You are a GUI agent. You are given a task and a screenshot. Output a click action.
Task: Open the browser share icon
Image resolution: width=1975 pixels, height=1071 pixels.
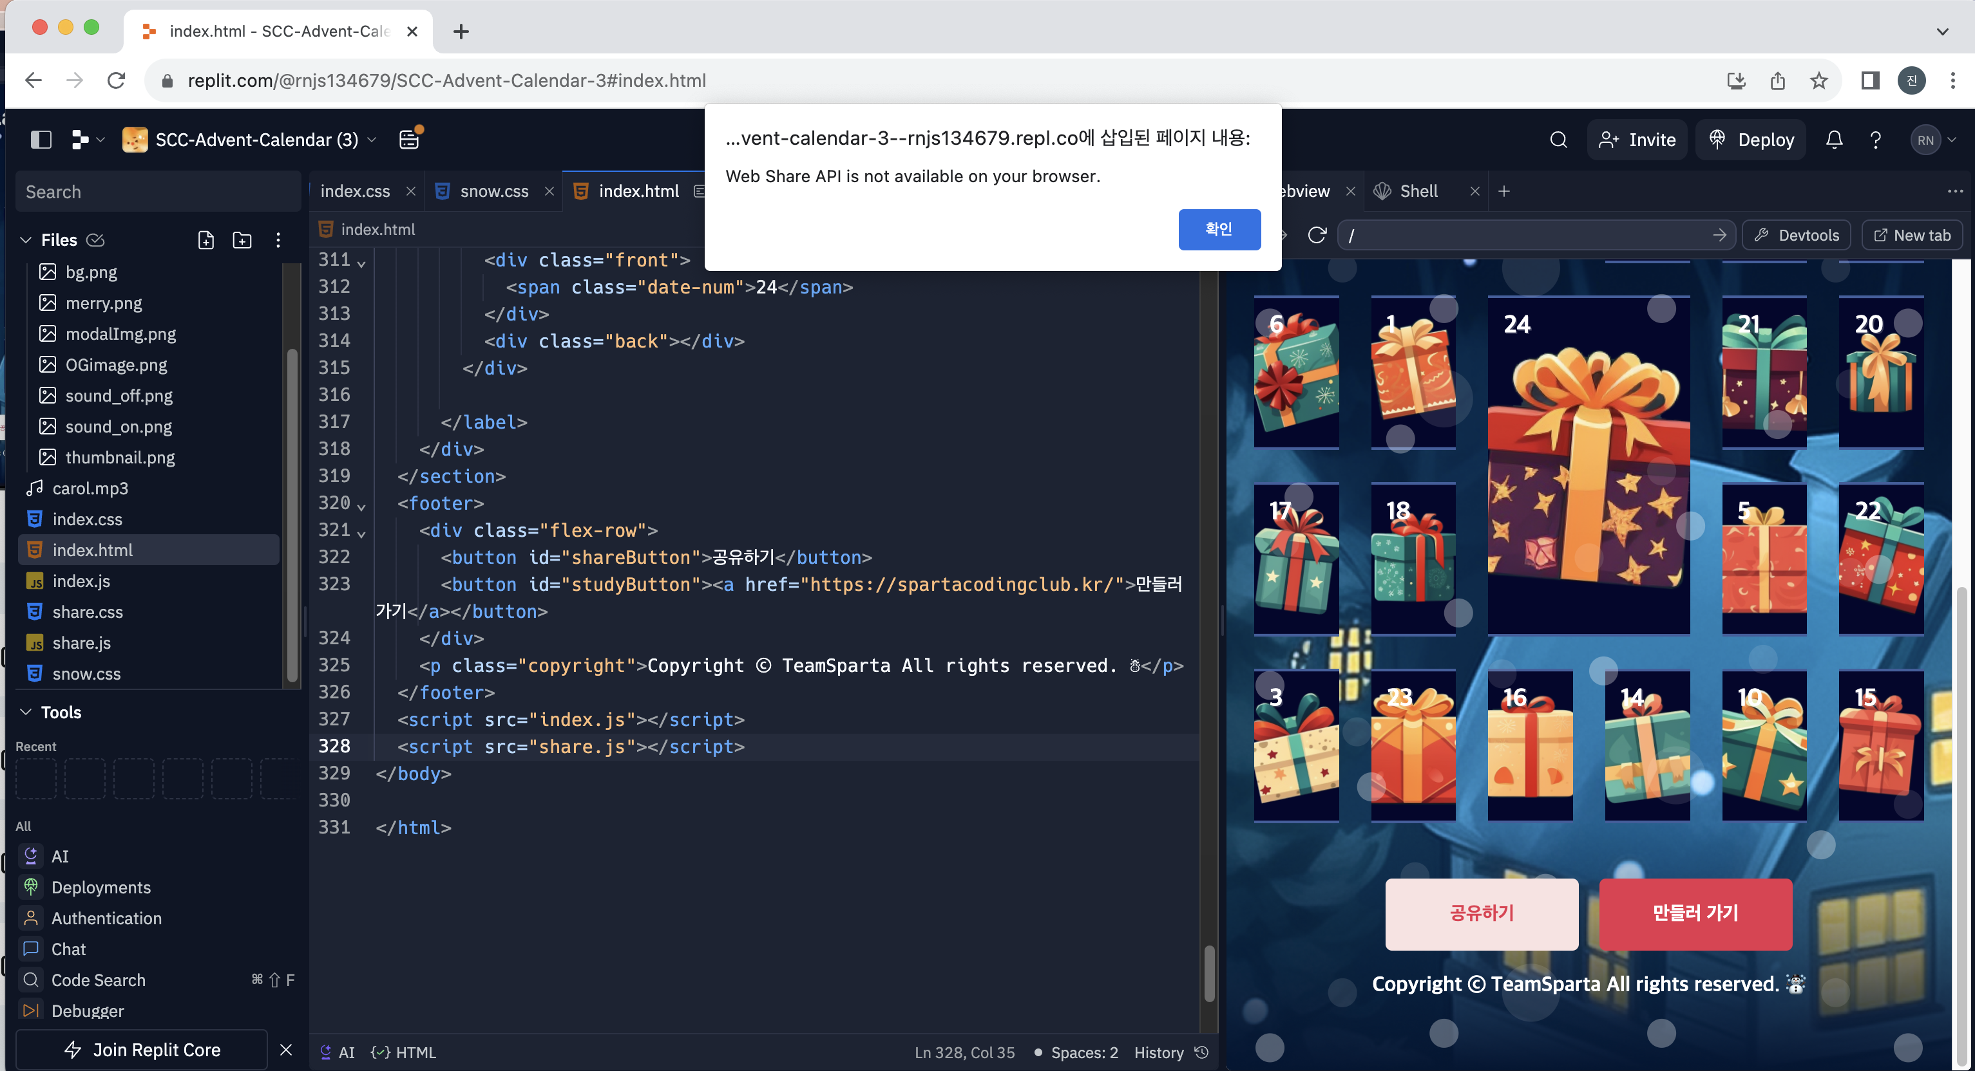pyautogui.click(x=1777, y=80)
